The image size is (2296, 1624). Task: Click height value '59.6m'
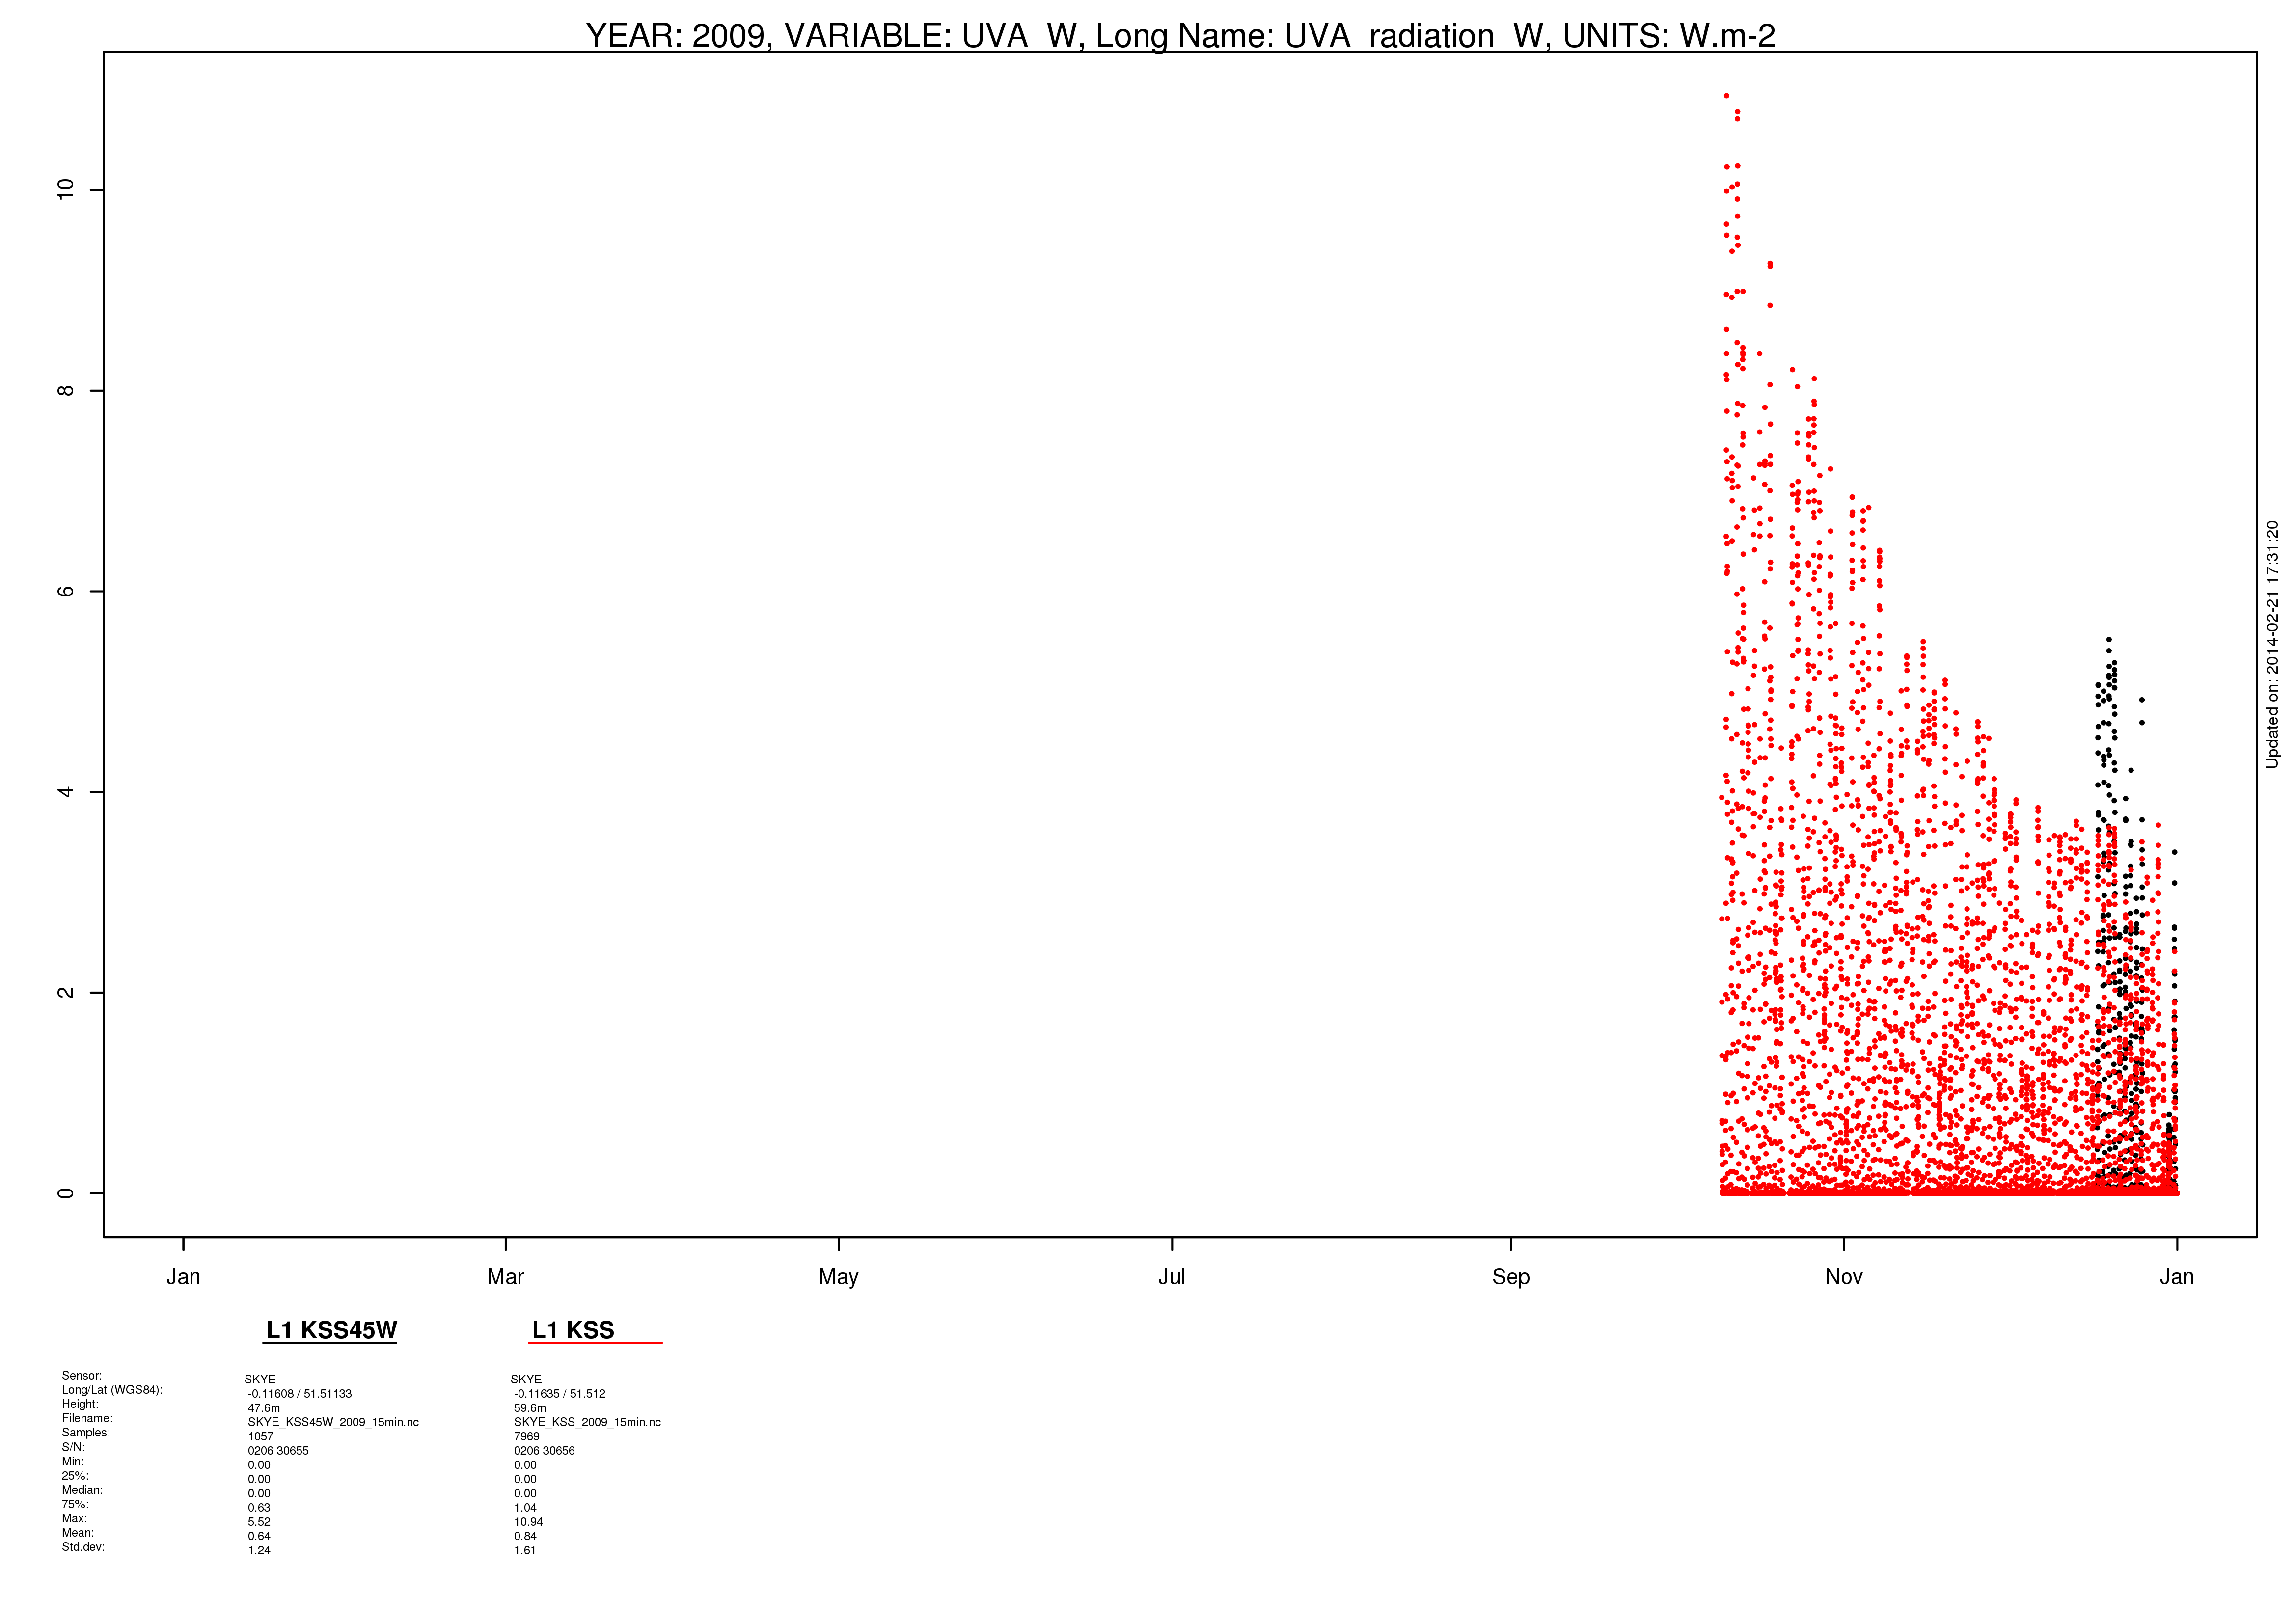(530, 1408)
